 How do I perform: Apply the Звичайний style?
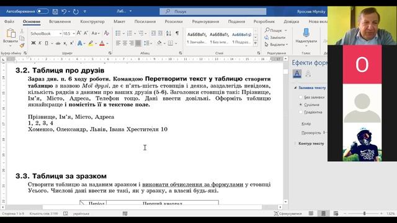pyautogui.click(x=197, y=37)
